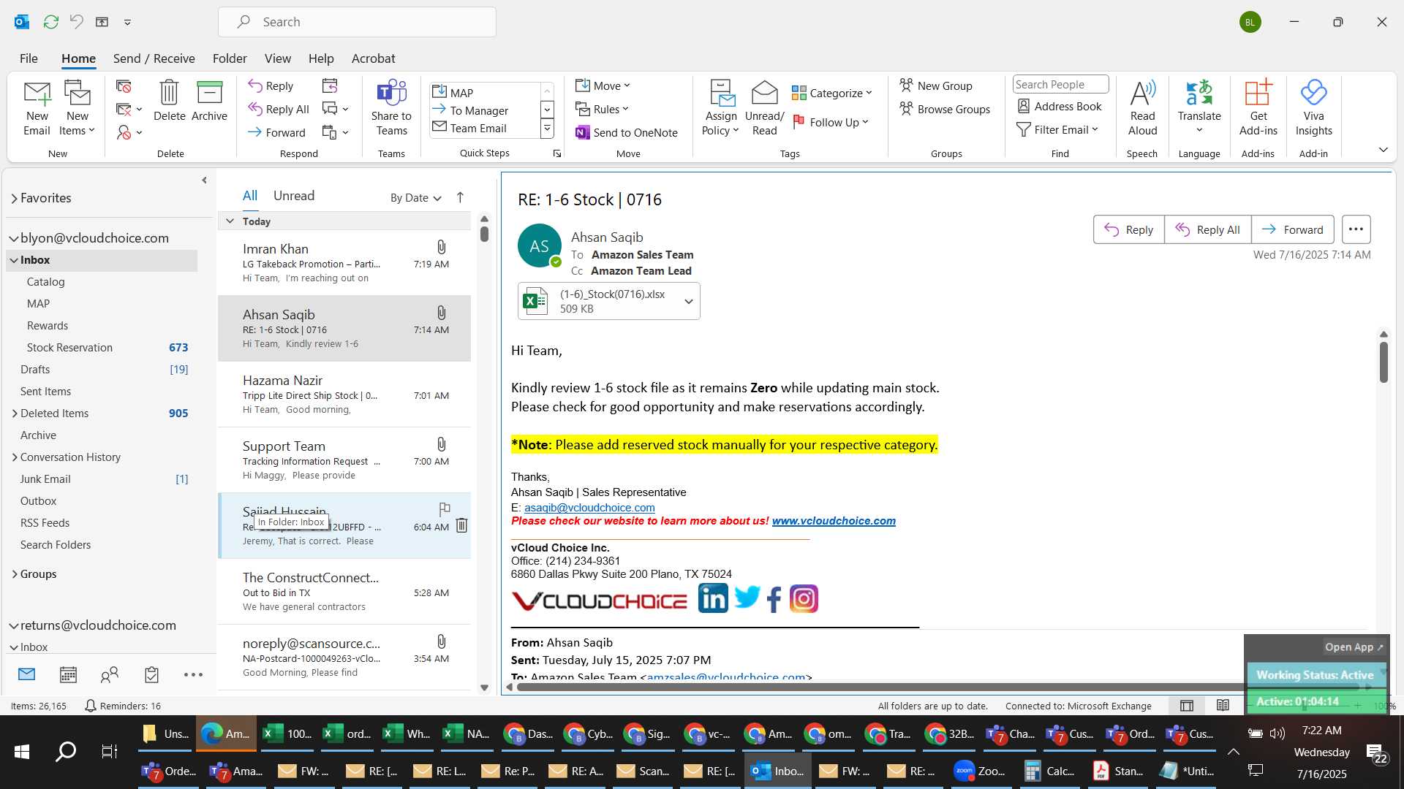The width and height of the screenshot is (1404, 789).
Task: Click Reply All in reading pane
Action: (1207, 229)
